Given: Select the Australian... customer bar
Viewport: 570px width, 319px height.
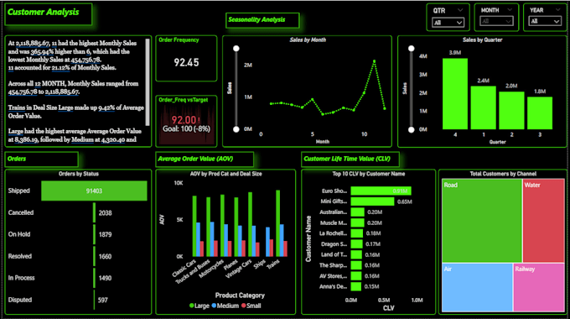Looking at the screenshot, I should coord(357,212).
